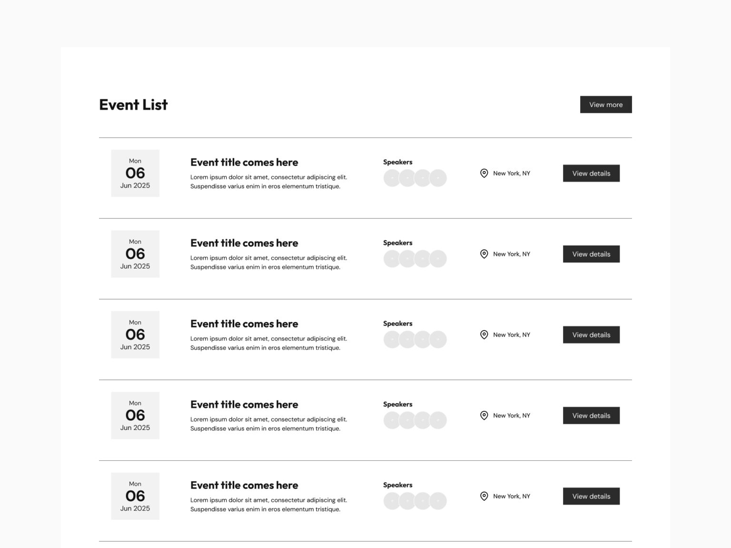731x548 pixels.
Task: Select second speaker avatar in third event
Action: (407, 339)
